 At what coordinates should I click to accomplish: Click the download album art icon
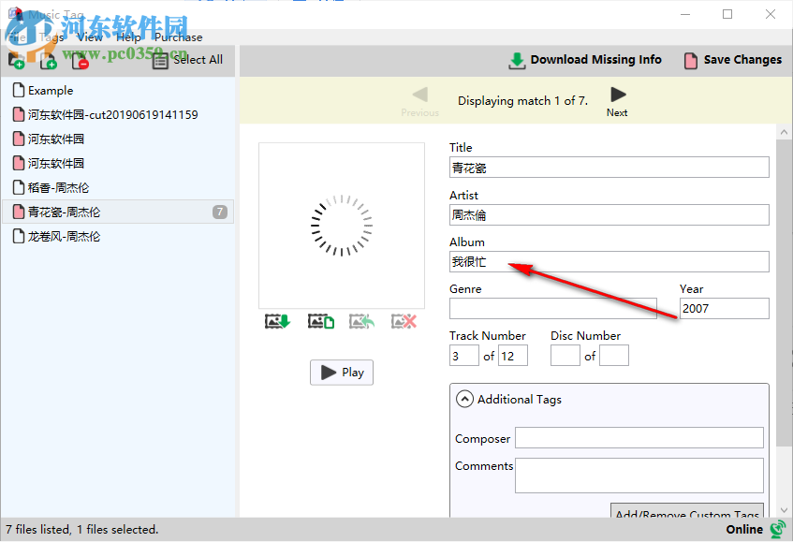click(x=277, y=321)
